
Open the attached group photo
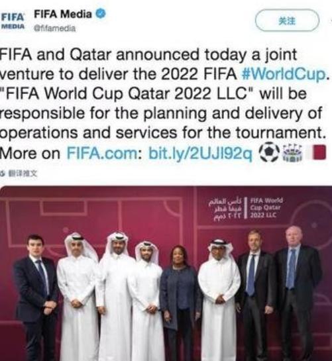click(x=166, y=274)
